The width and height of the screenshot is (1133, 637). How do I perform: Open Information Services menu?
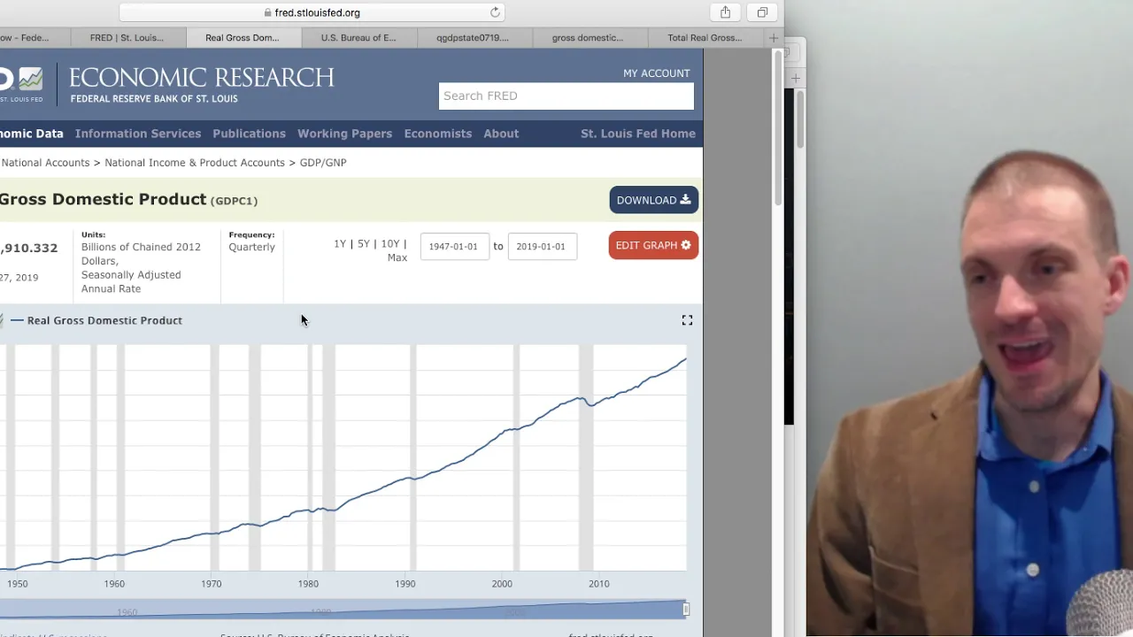coord(138,134)
